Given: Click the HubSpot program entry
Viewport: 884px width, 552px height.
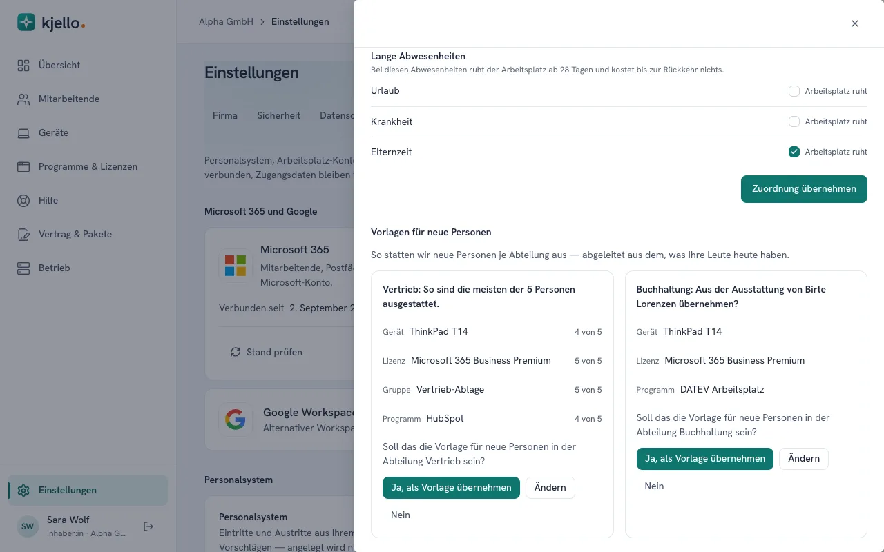Looking at the screenshot, I should [x=445, y=419].
